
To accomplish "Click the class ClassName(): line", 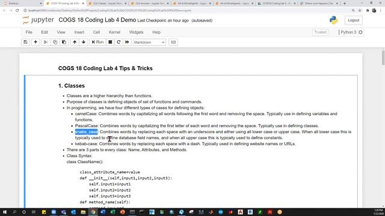I will click(85, 162).
